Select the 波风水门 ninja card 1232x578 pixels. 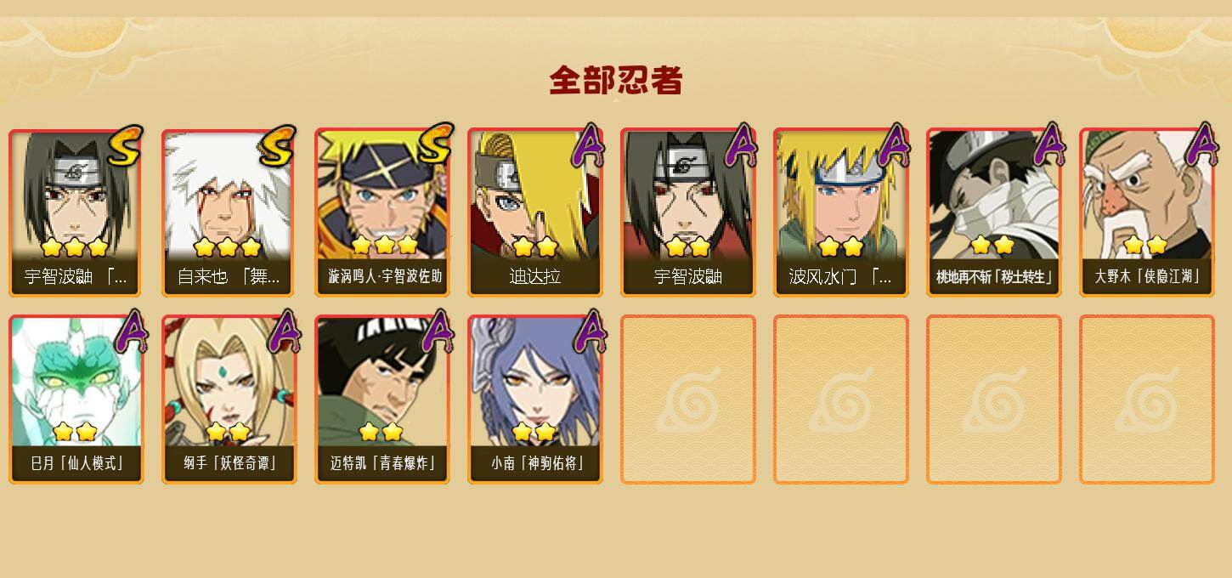(840, 212)
